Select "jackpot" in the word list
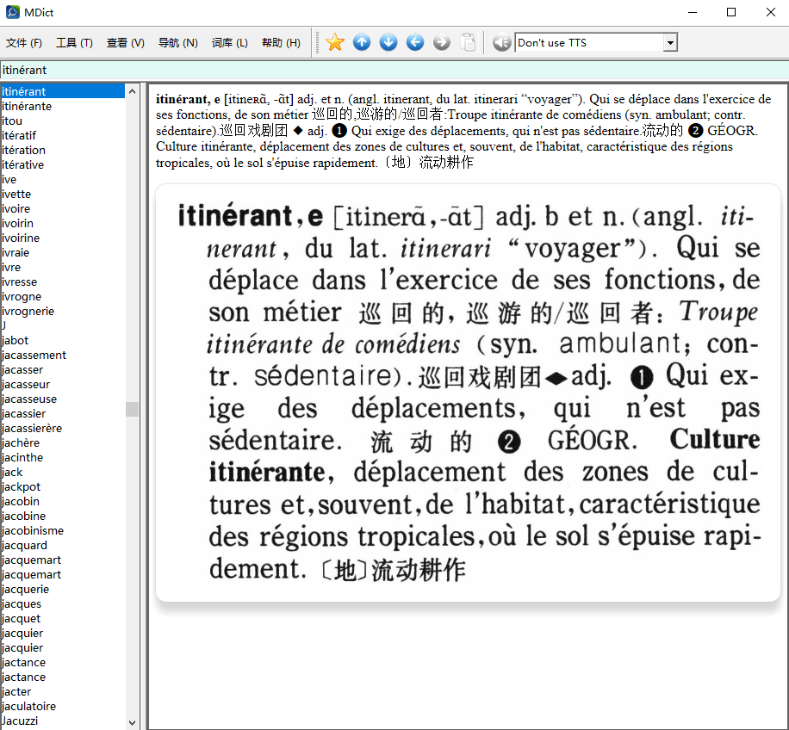The width and height of the screenshot is (789, 730). pyautogui.click(x=22, y=486)
